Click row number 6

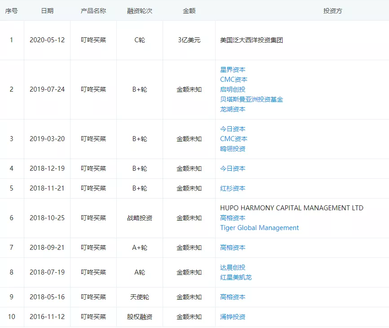(x=11, y=218)
